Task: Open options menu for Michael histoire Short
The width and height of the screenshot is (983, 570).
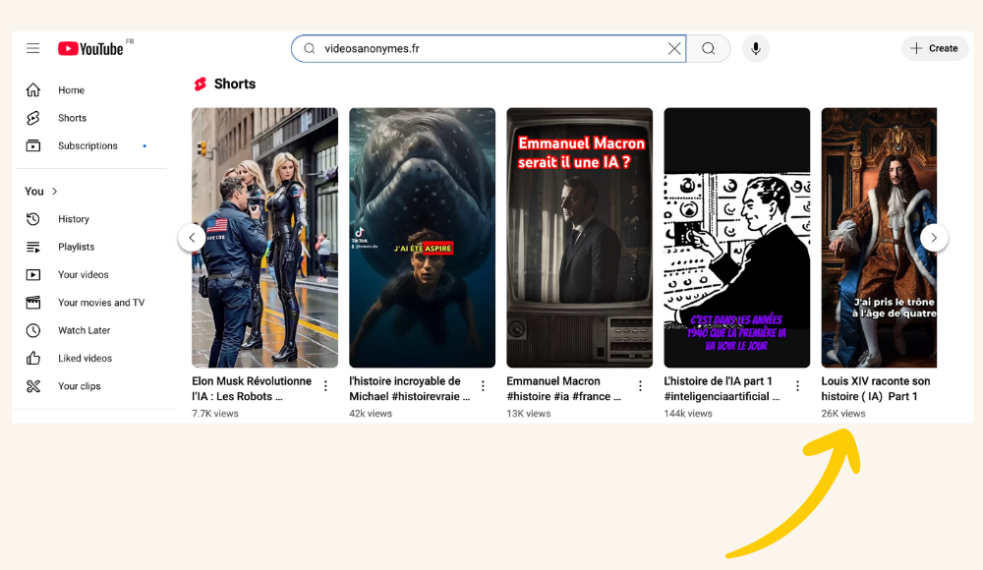Action: [x=483, y=386]
